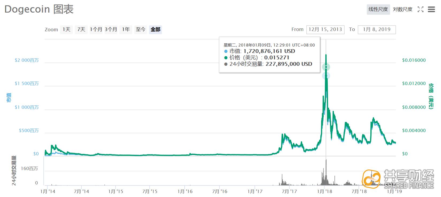
Task: Click the 1月 '15 x-axis label
Action: point(116,192)
